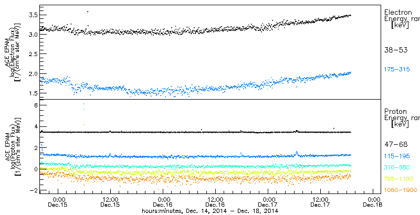The image size is (420, 215).
Task: Select the 12:00 time label above Dec.16
Action: [x=216, y=200]
